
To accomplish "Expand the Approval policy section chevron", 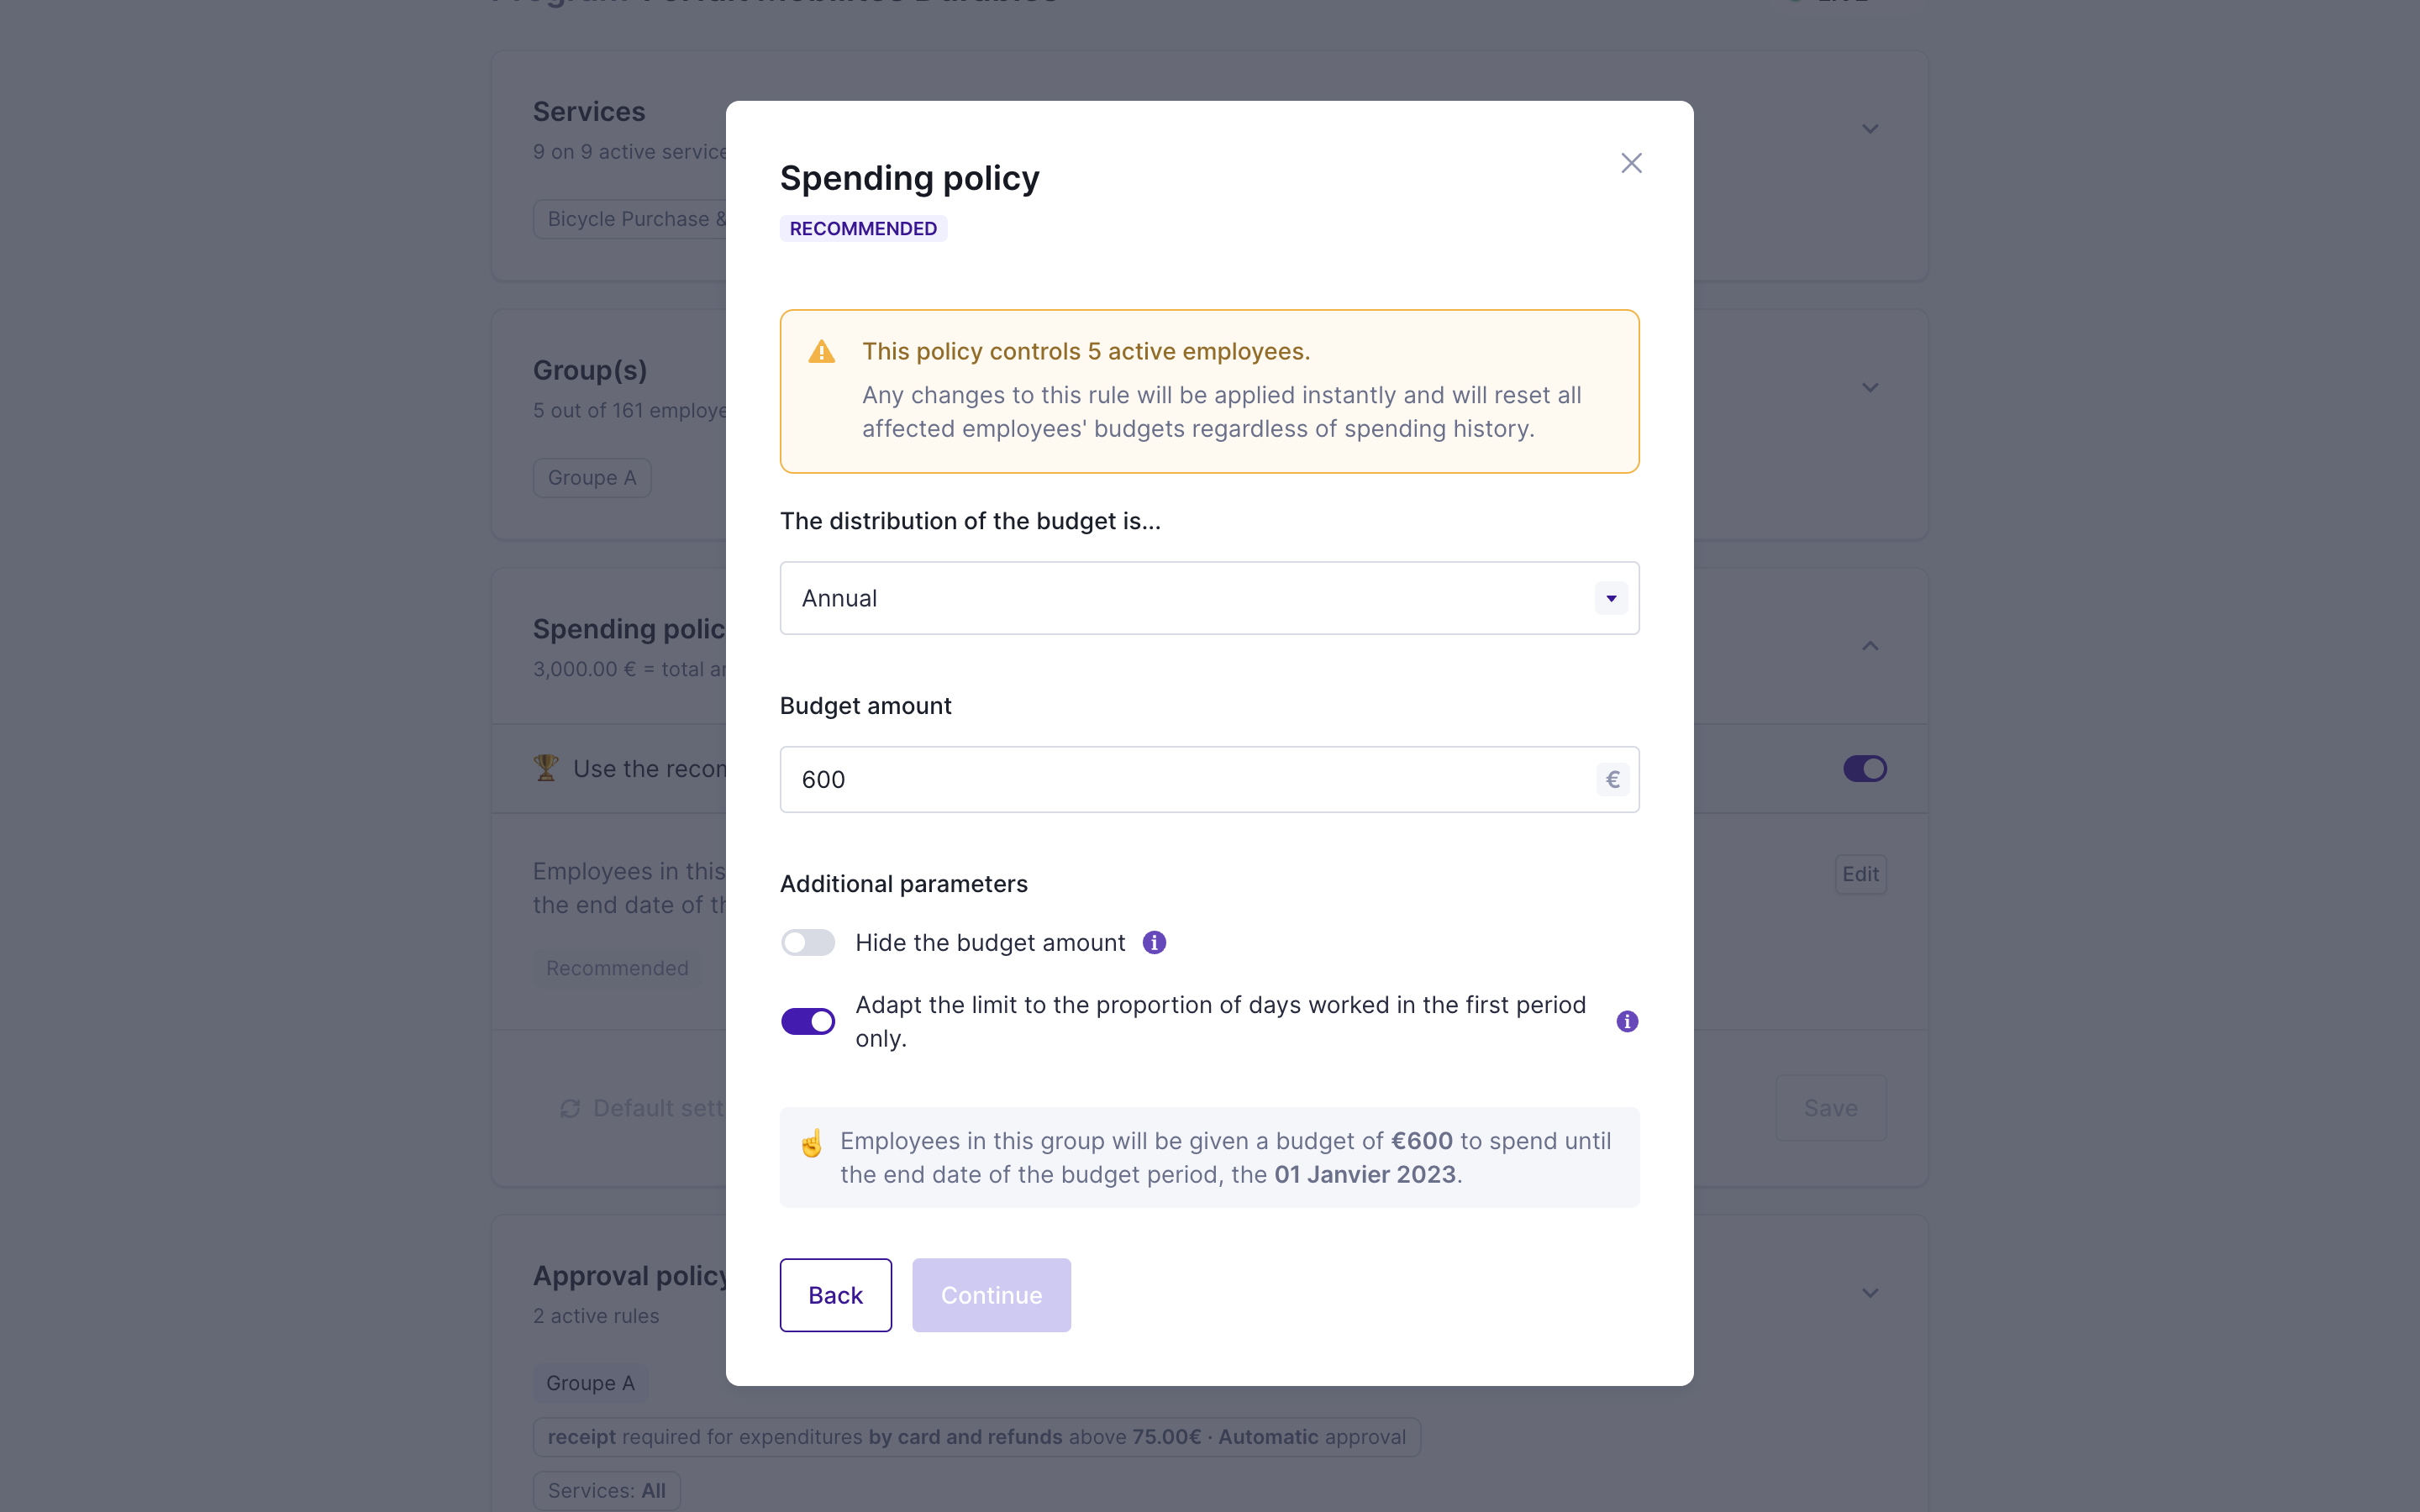I will [1869, 1293].
